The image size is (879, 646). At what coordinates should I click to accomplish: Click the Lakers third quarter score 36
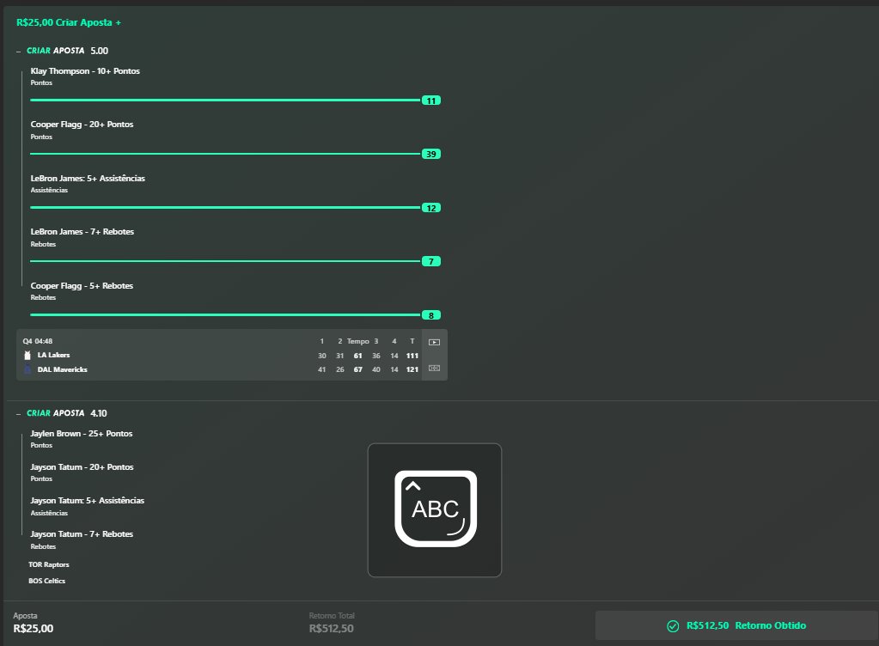(376, 356)
